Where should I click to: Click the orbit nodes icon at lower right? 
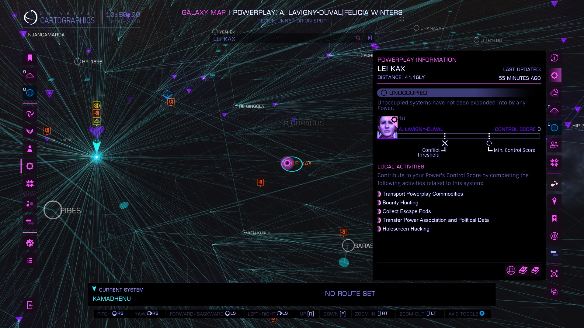pyautogui.click(x=554, y=274)
